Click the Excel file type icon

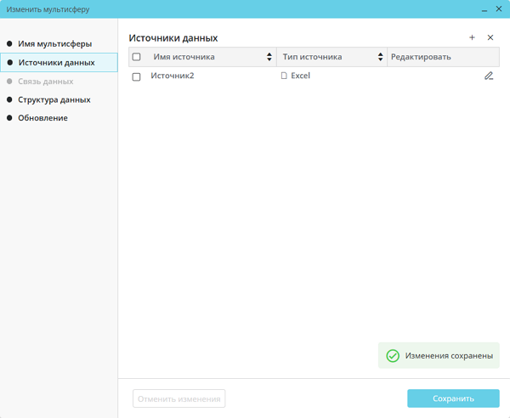pyautogui.click(x=284, y=76)
